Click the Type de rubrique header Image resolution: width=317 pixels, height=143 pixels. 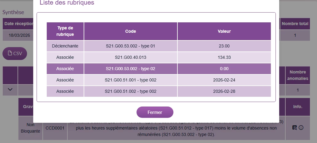65,31
